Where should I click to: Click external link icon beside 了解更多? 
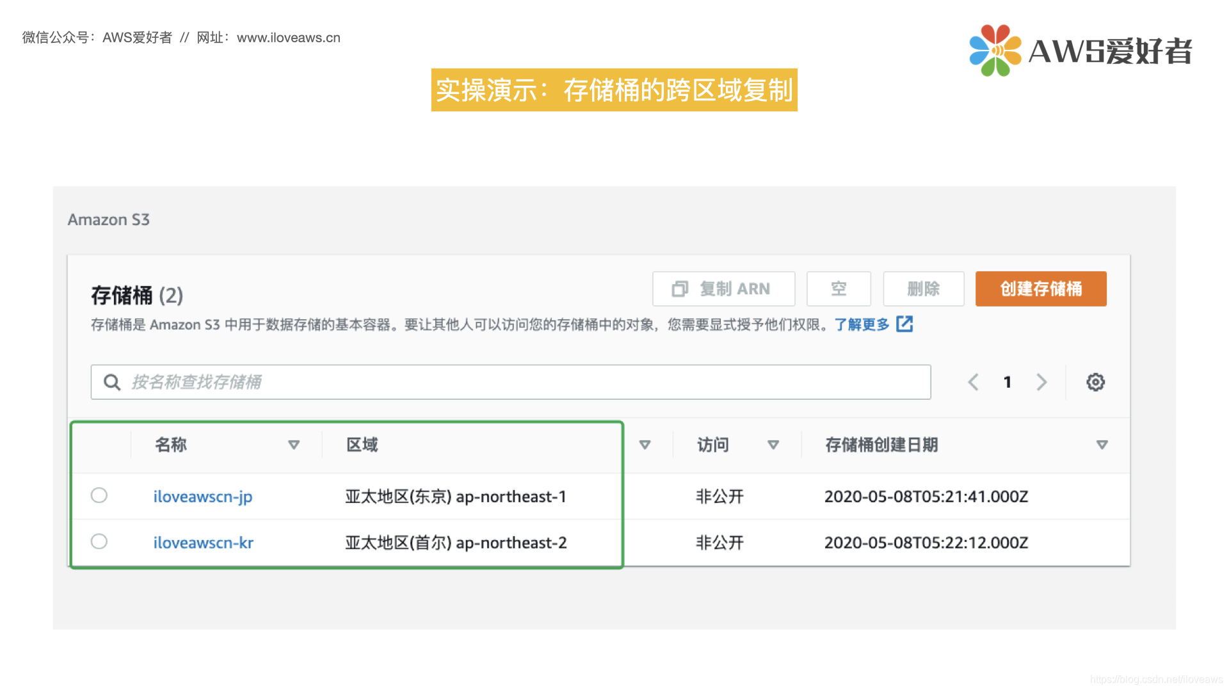tap(904, 324)
